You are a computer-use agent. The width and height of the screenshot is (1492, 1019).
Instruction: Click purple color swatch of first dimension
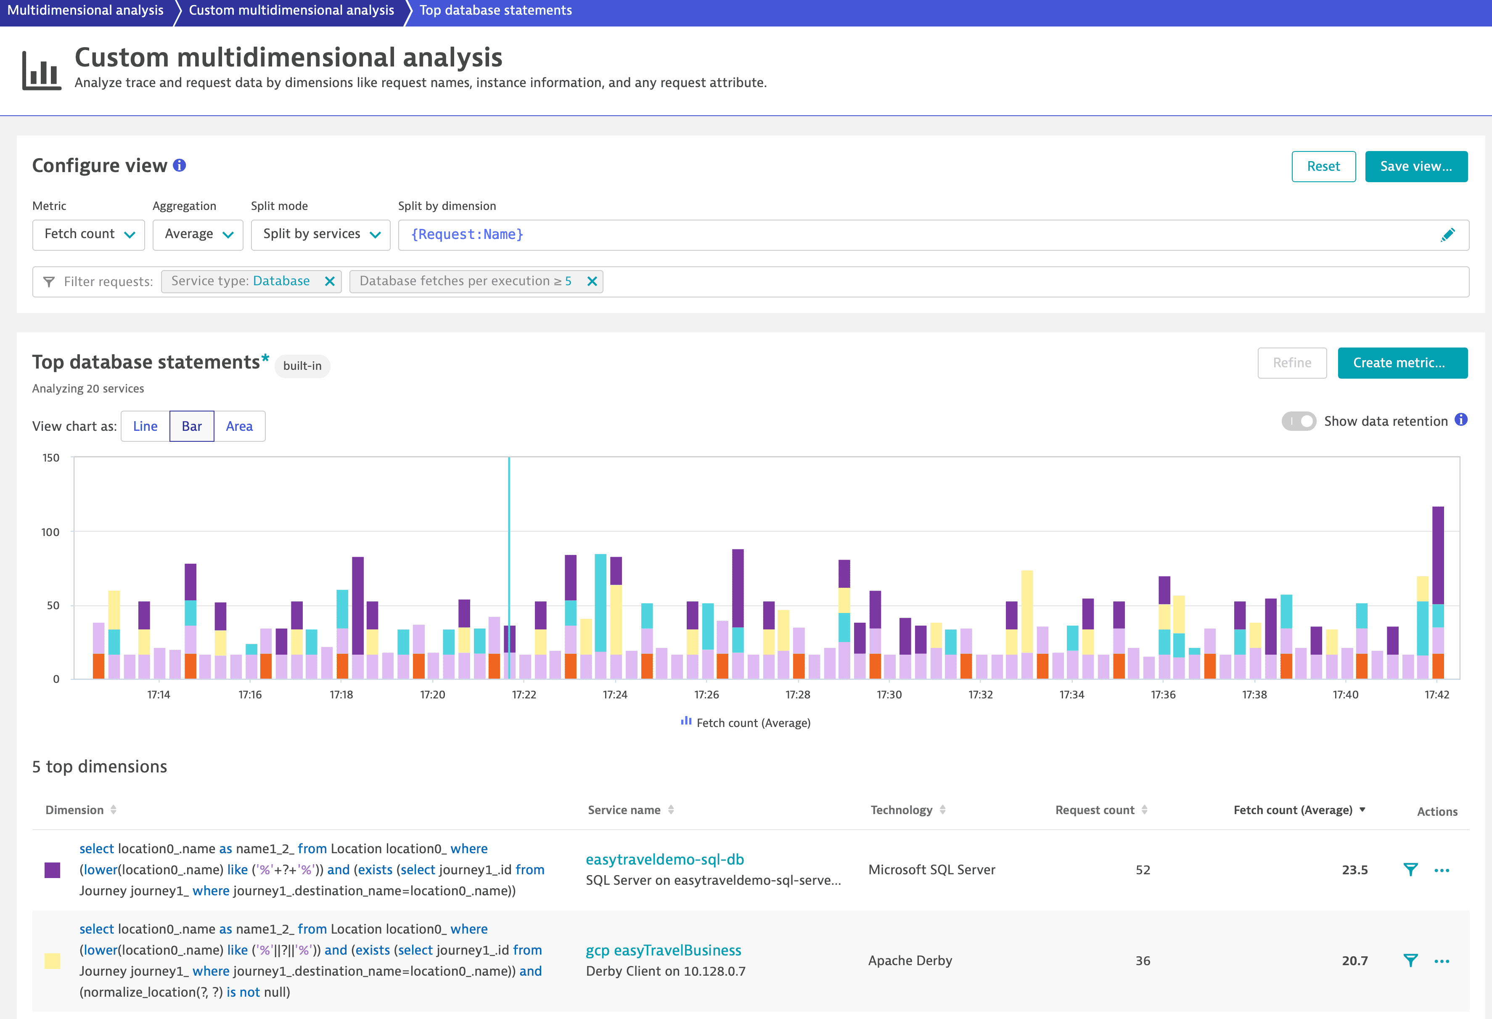pyautogui.click(x=53, y=870)
